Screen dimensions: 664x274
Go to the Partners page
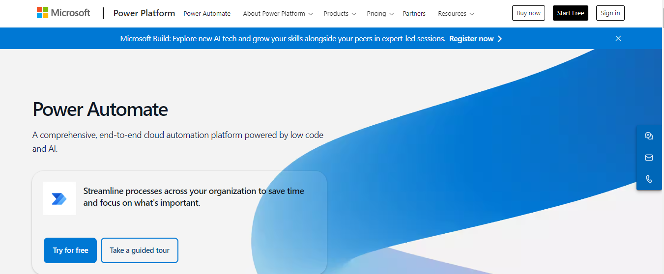point(414,14)
